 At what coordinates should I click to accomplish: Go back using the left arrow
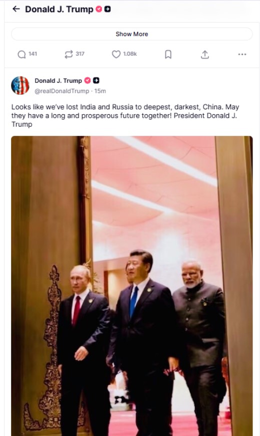coord(16,9)
